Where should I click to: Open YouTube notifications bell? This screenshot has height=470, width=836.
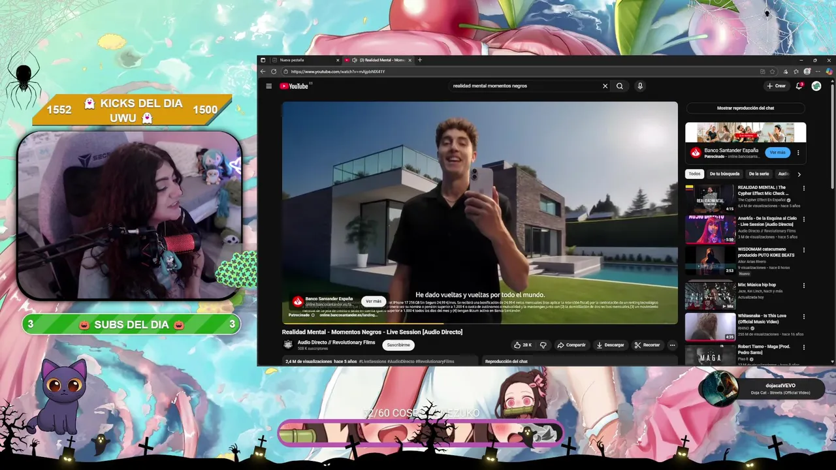[799, 86]
